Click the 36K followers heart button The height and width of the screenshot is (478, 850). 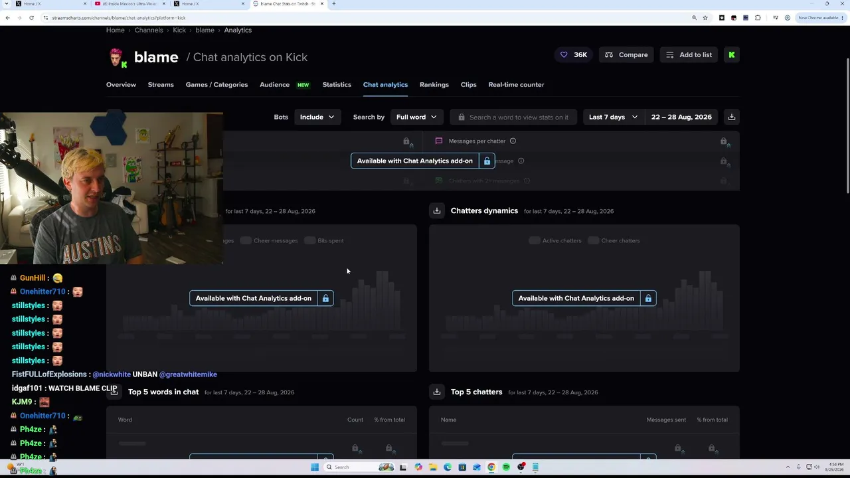click(x=575, y=55)
